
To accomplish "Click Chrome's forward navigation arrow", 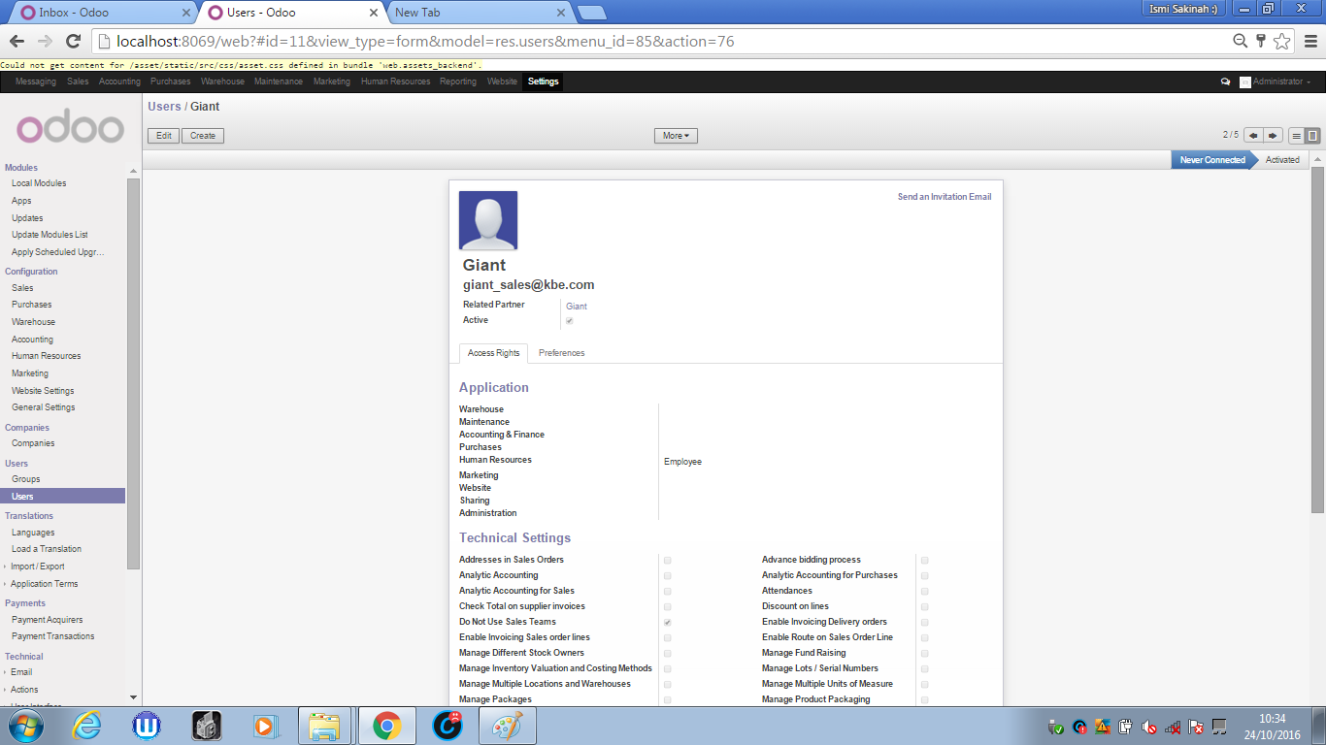I will coord(45,41).
